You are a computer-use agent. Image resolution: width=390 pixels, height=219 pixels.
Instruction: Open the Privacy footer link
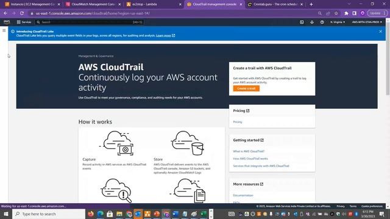click(341, 206)
